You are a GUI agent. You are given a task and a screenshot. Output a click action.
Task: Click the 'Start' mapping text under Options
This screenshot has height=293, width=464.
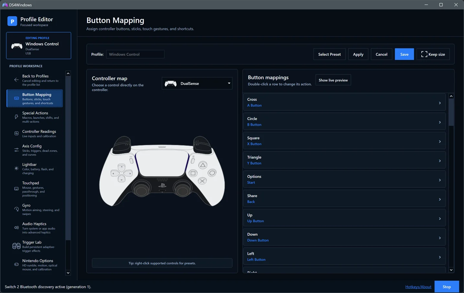point(251,183)
